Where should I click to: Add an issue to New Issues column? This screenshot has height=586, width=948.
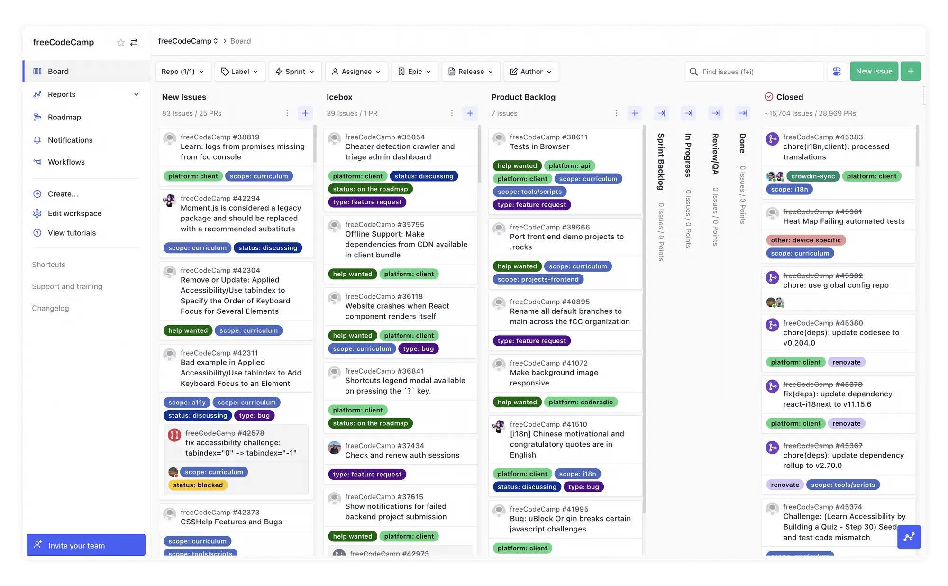click(x=305, y=113)
